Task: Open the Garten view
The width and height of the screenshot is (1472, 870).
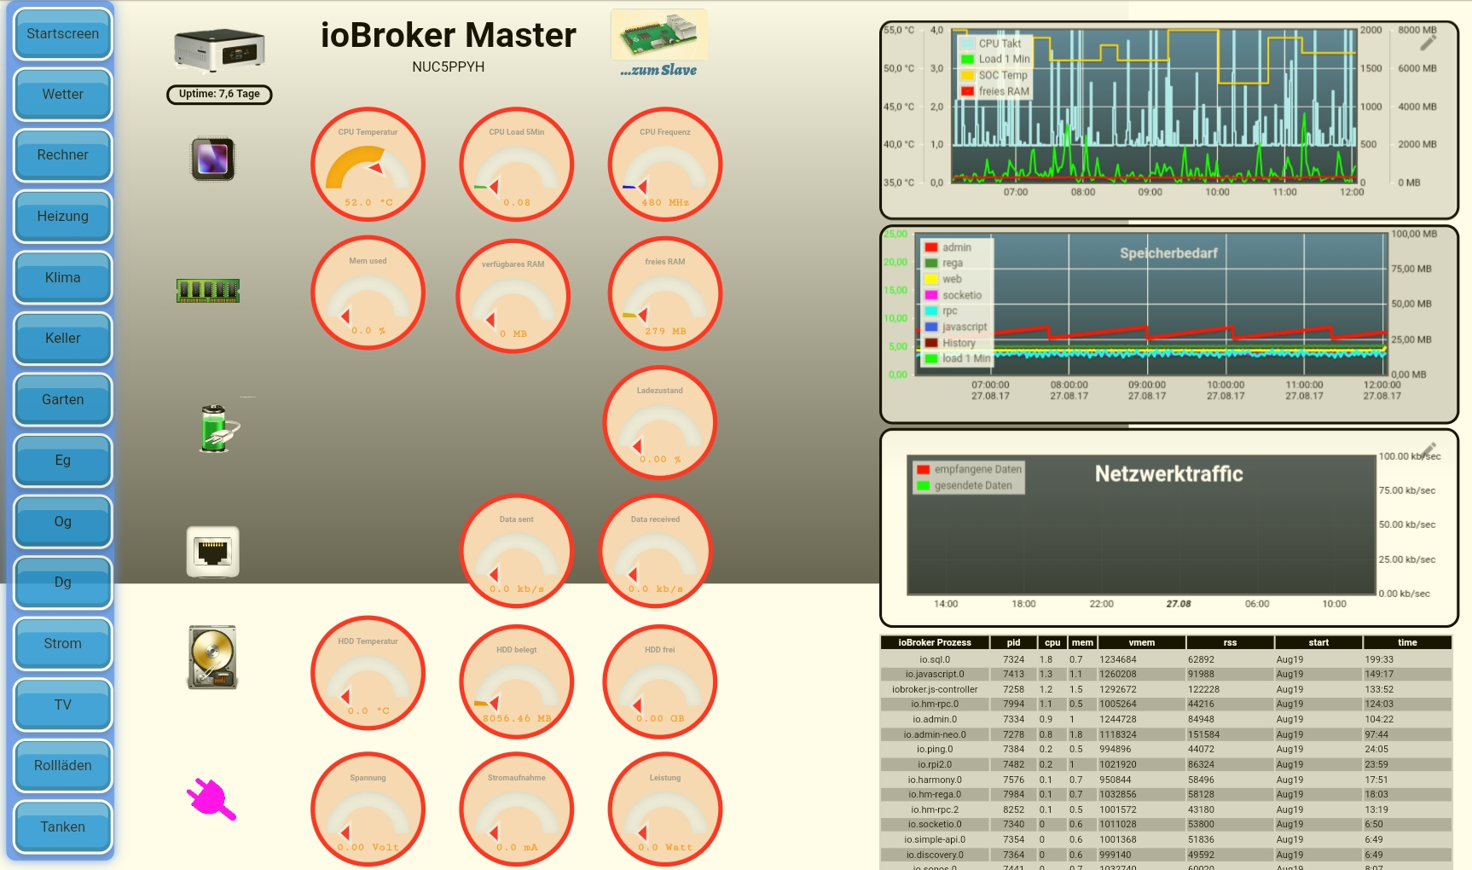Action: pos(63,400)
